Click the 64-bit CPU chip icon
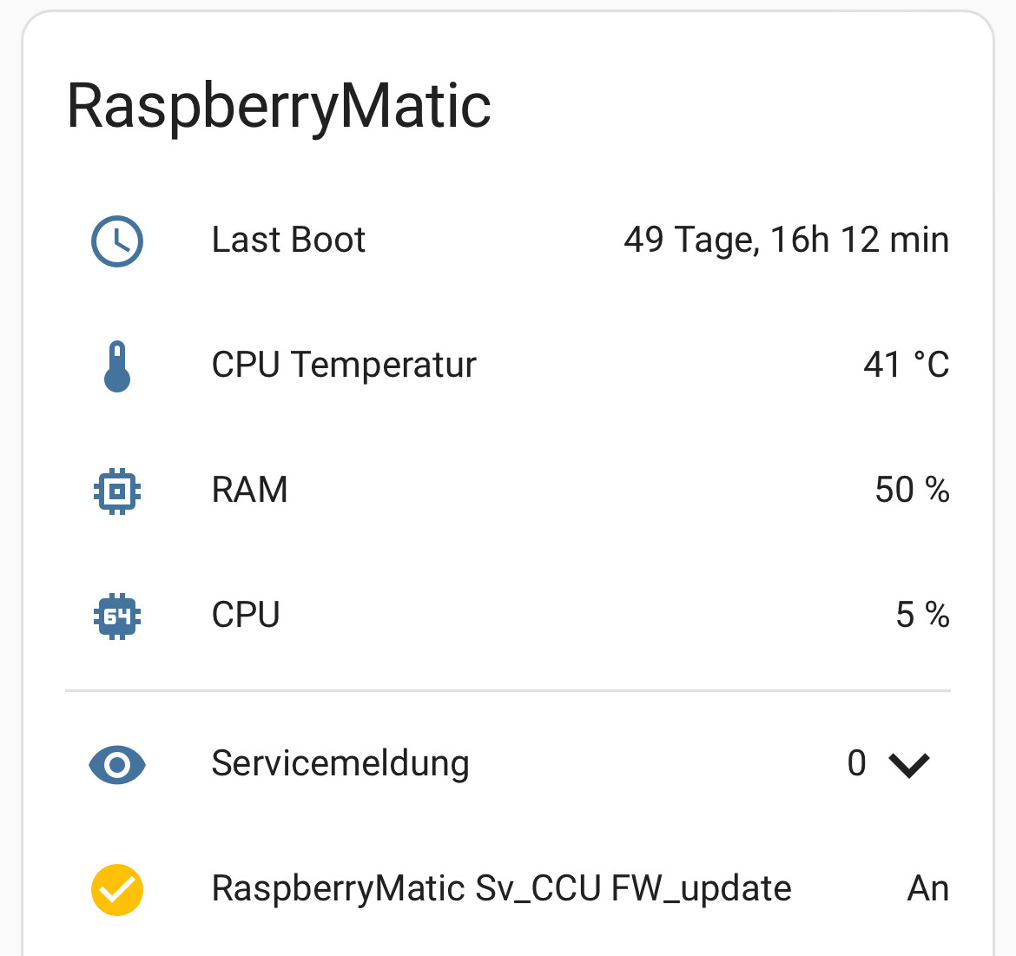Viewport: 1016px width, 956px height. pos(117,616)
